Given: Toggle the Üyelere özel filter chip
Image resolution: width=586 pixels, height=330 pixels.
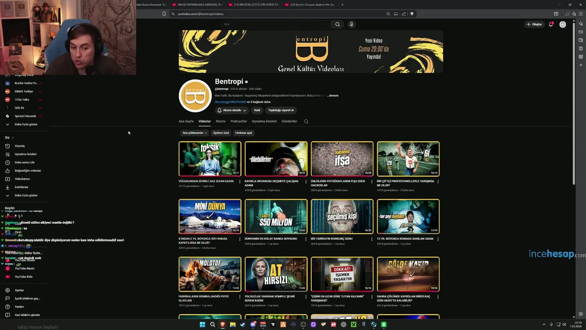Looking at the screenshot, I should [221, 133].
